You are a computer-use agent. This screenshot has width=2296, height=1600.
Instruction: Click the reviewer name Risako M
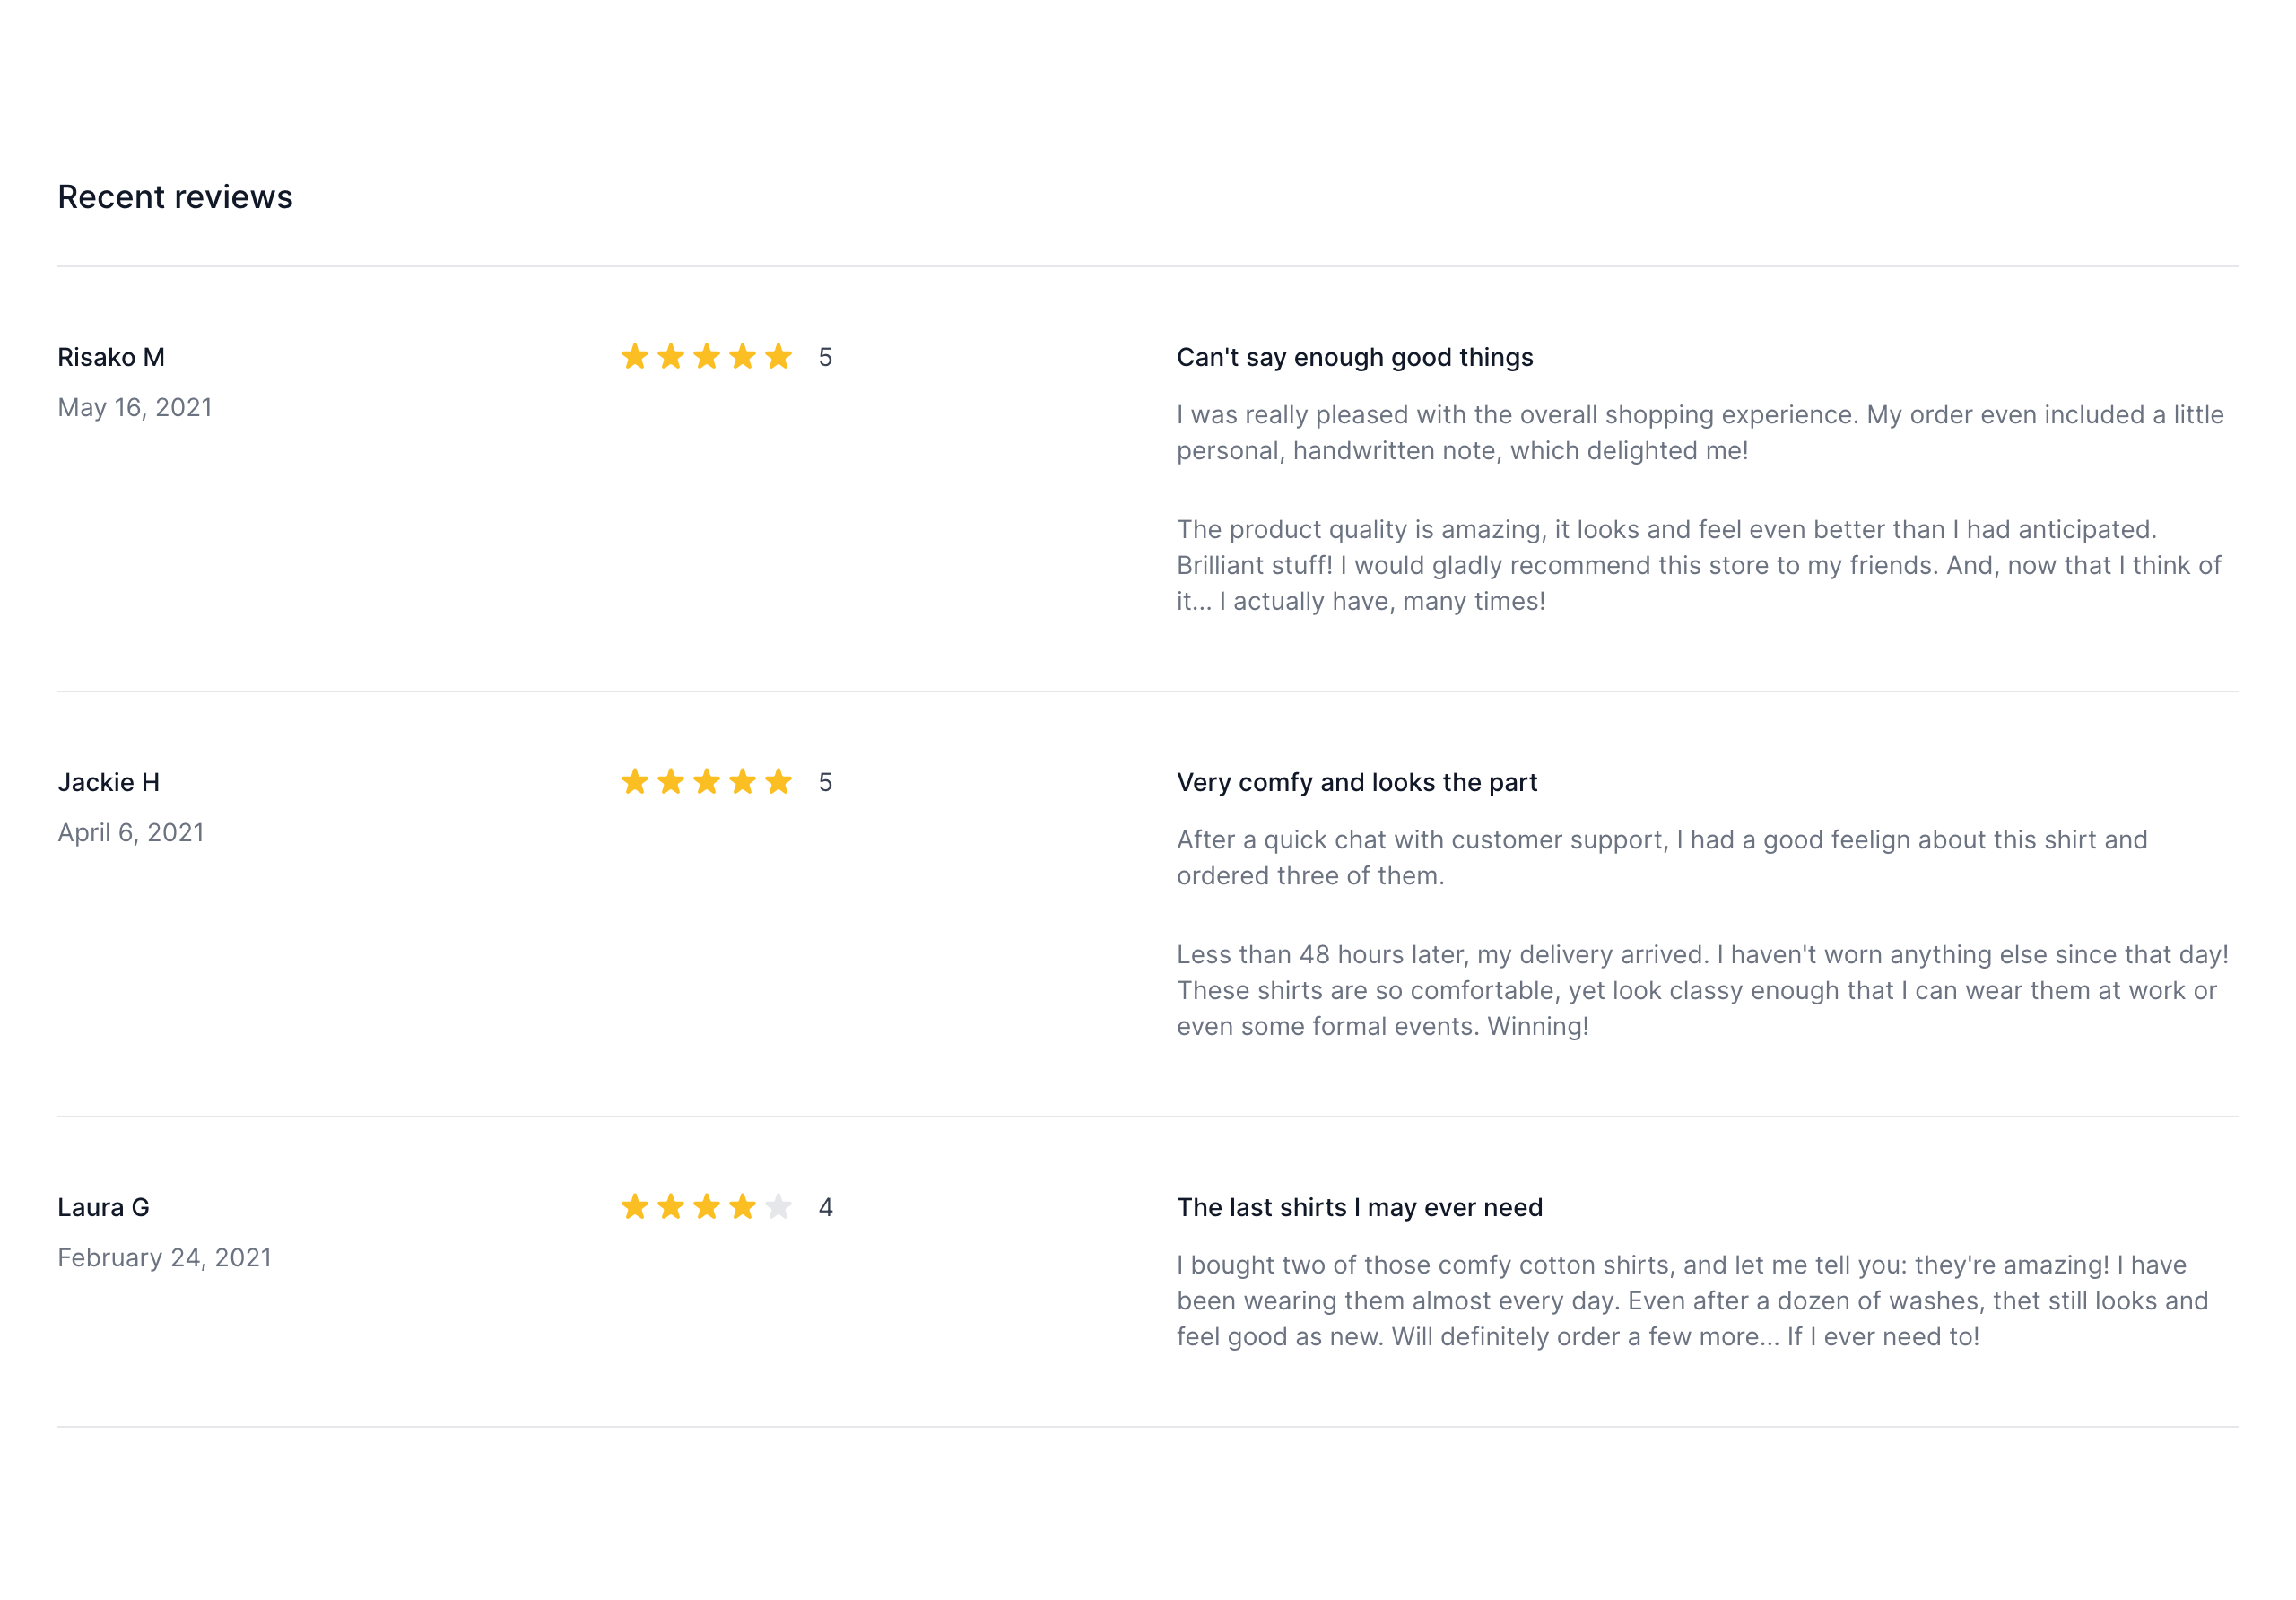(111, 357)
